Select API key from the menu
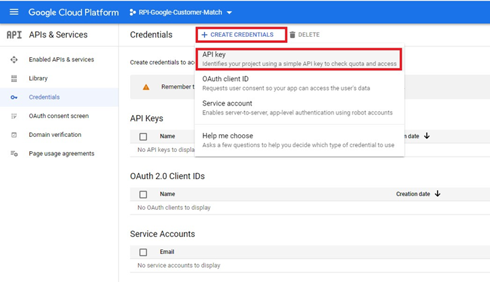 (x=297, y=59)
